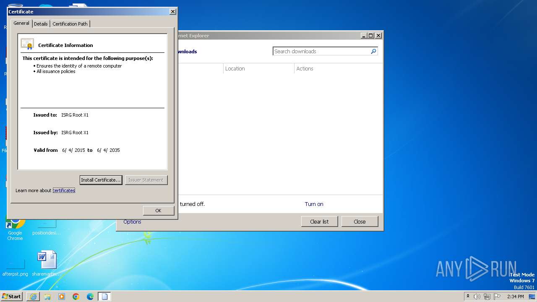This screenshot has height=302, width=537.
Task: Select the sharemartin Word document on desktop
Action: [x=47, y=264]
